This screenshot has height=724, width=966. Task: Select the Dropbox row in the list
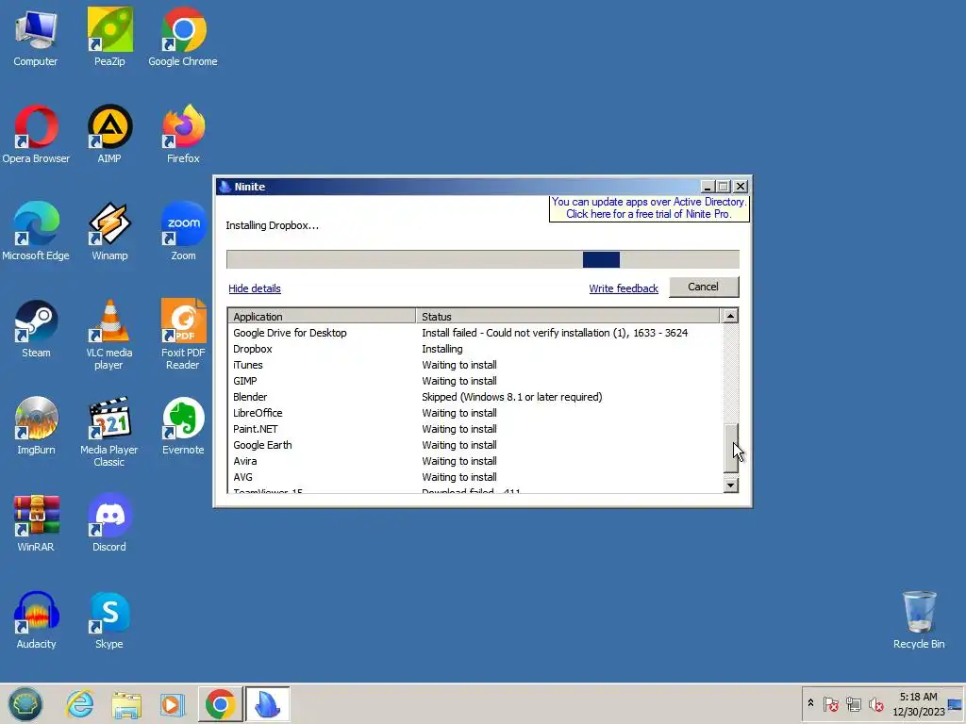pos(475,349)
